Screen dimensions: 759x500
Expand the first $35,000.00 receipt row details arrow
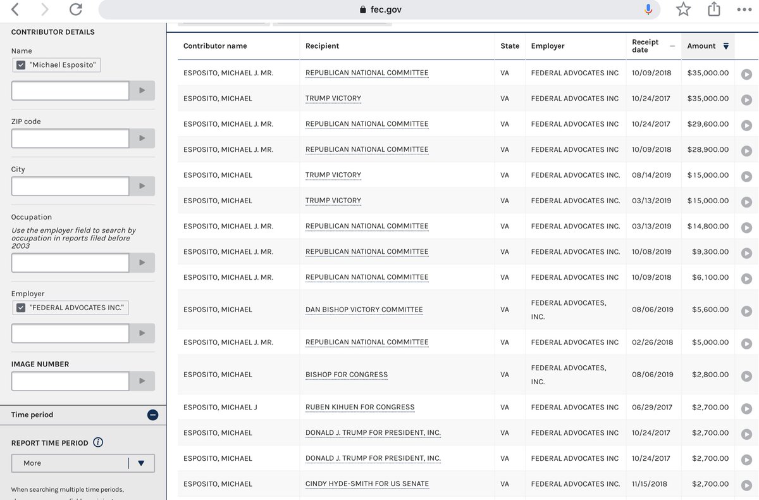(746, 73)
